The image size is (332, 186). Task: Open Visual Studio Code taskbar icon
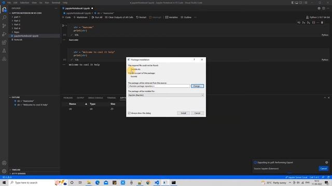pyautogui.click(x=157, y=182)
